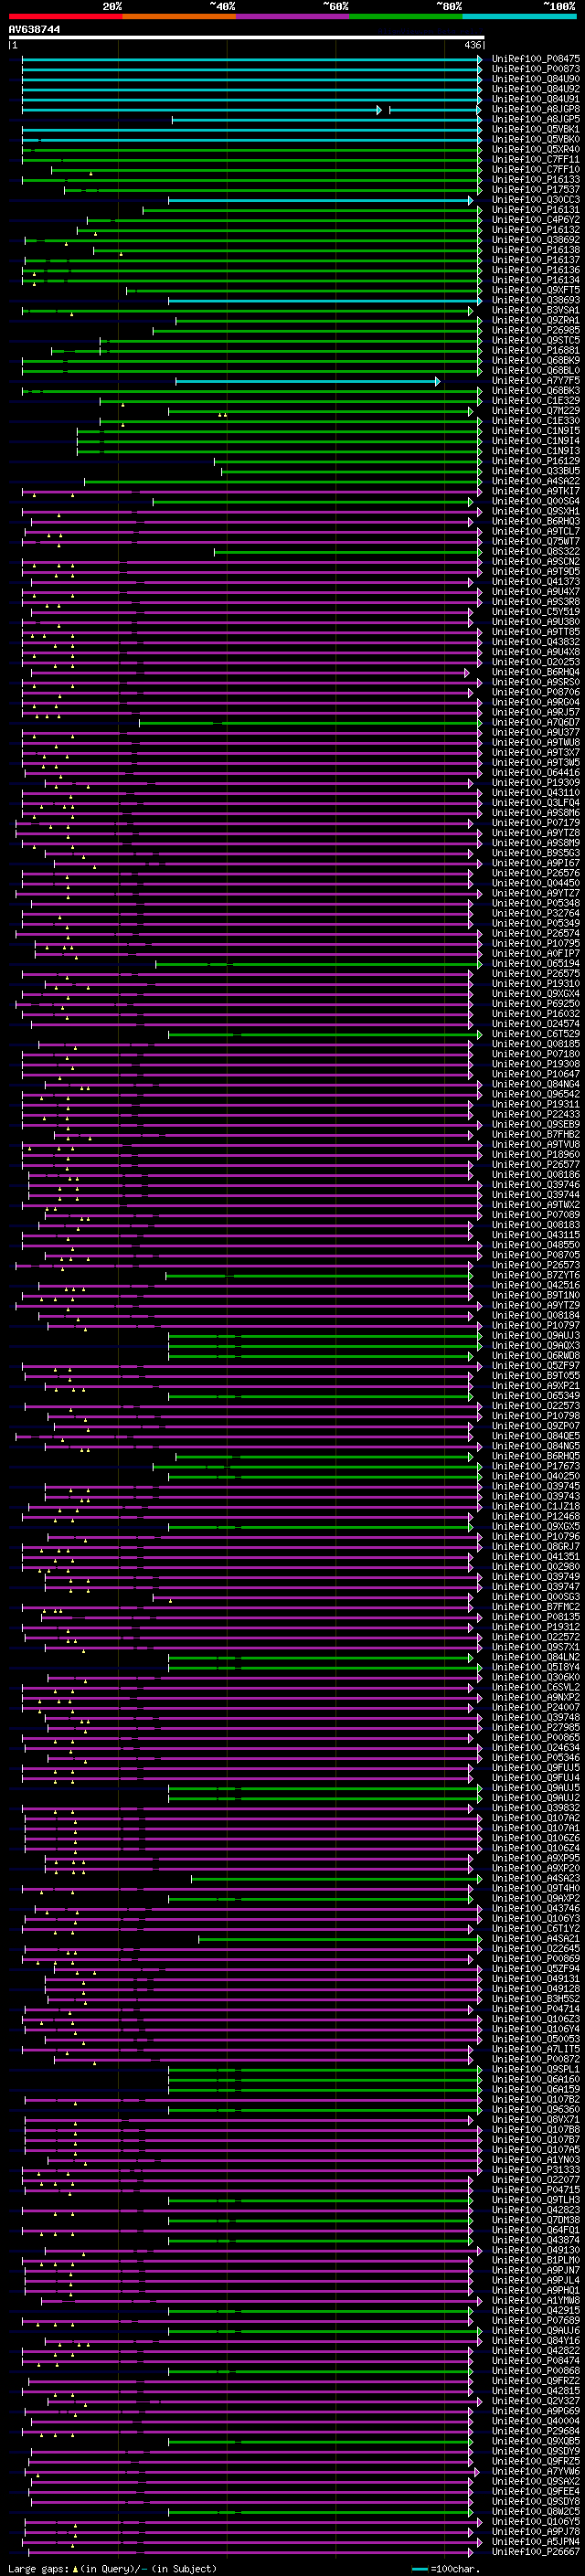This screenshot has width=585, height=2576.
Task: Select label UniRef100_P16131
Action: pyautogui.click(x=536, y=210)
